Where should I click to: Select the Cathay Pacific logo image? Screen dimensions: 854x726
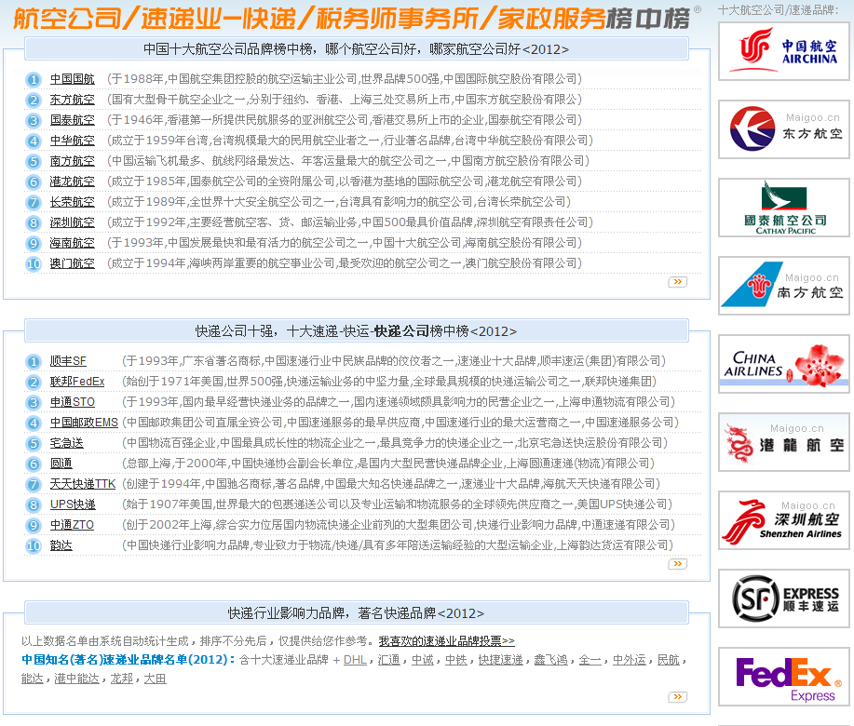tap(783, 208)
